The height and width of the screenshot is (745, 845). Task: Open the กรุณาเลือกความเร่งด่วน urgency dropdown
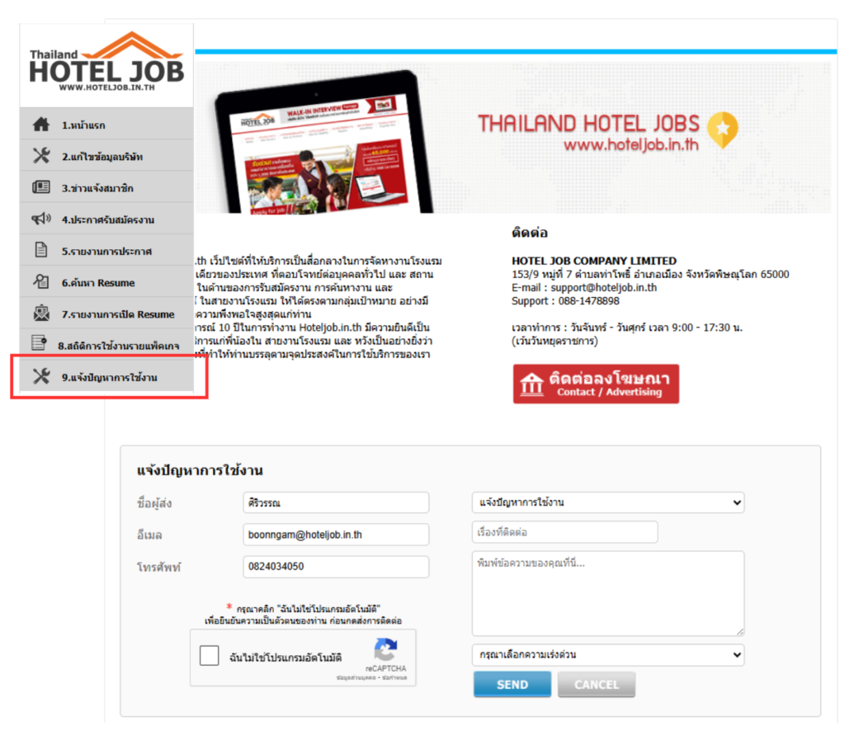[608, 654]
